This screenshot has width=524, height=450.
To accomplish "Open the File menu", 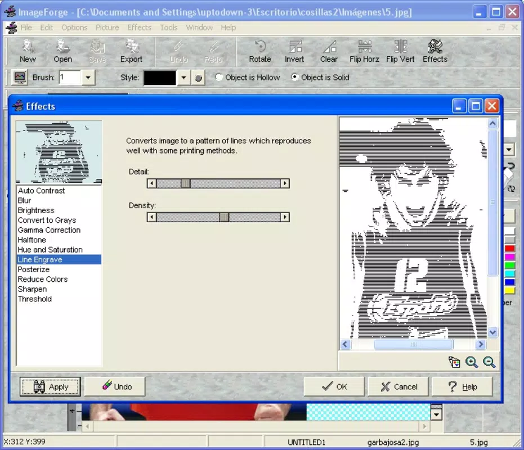I will click(26, 28).
